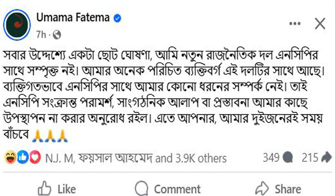Click the blue verified badge icon
335x196 pixels.
pos(117,18)
